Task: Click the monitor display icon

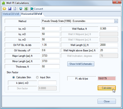Action: [21, 9]
